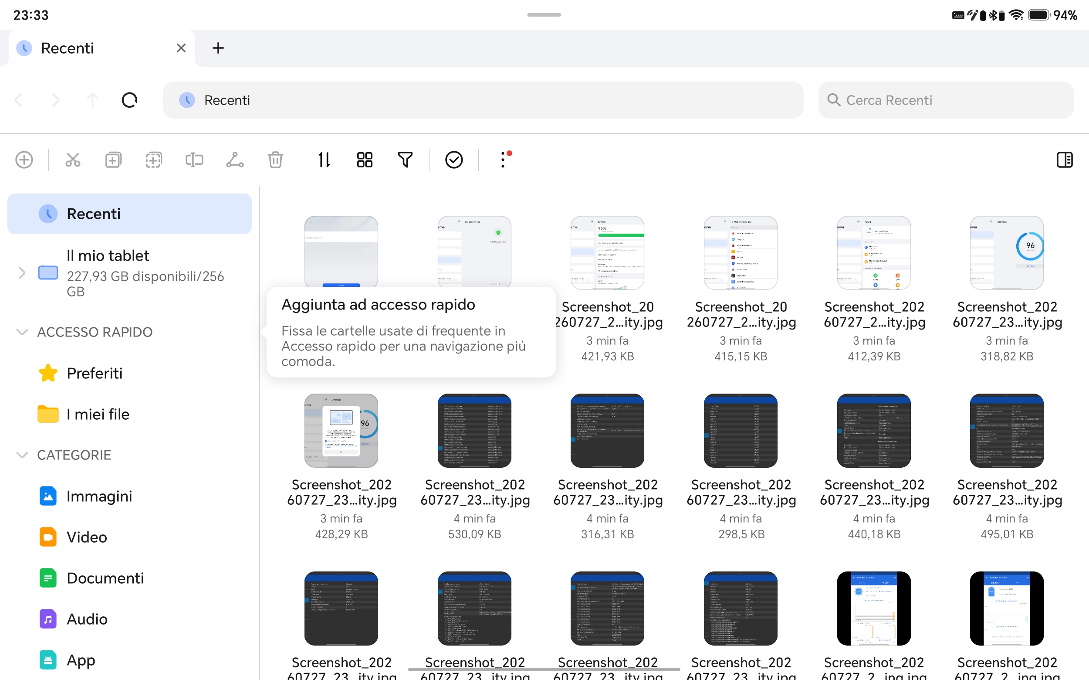Click the Aggiunta ad accesso rapido tooltip title
Screen dimensions: 1089x680
click(x=378, y=304)
